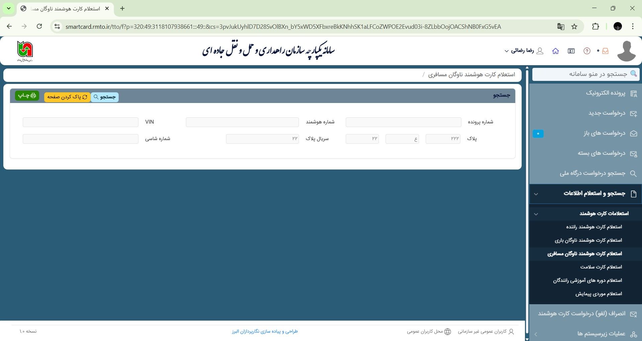This screenshot has width=642, height=341.
Task: Click the globe icon near محل کاربران عمومی
Action: click(x=448, y=331)
